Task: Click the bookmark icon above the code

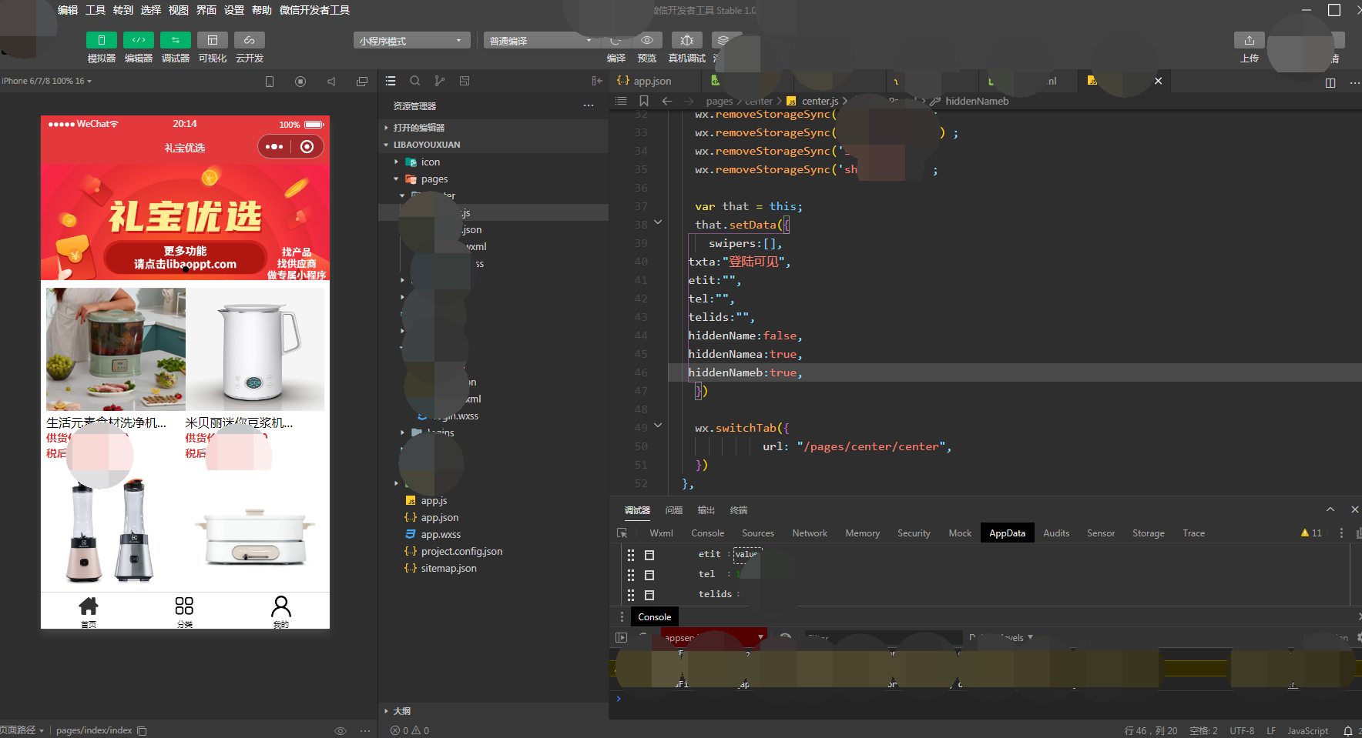Action: [644, 101]
